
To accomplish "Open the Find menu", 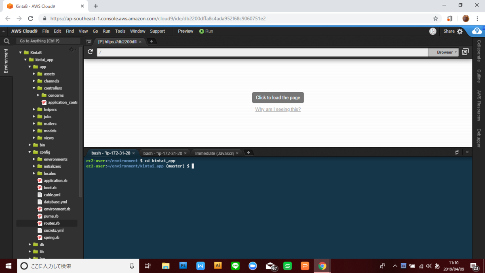I will [x=70, y=31].
